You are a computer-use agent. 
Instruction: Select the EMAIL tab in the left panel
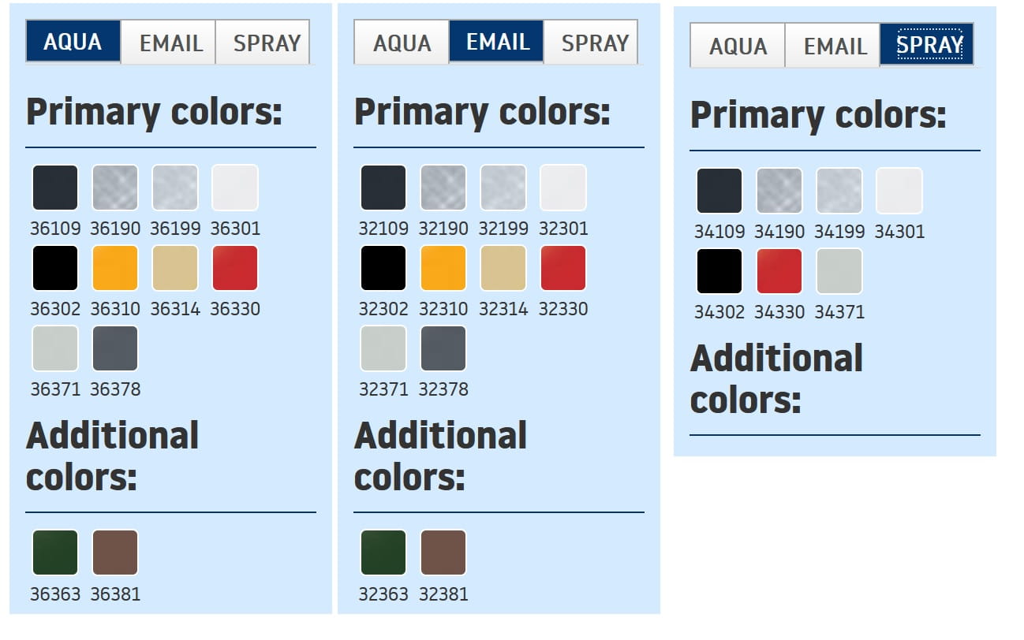click(x=170, y=43)
